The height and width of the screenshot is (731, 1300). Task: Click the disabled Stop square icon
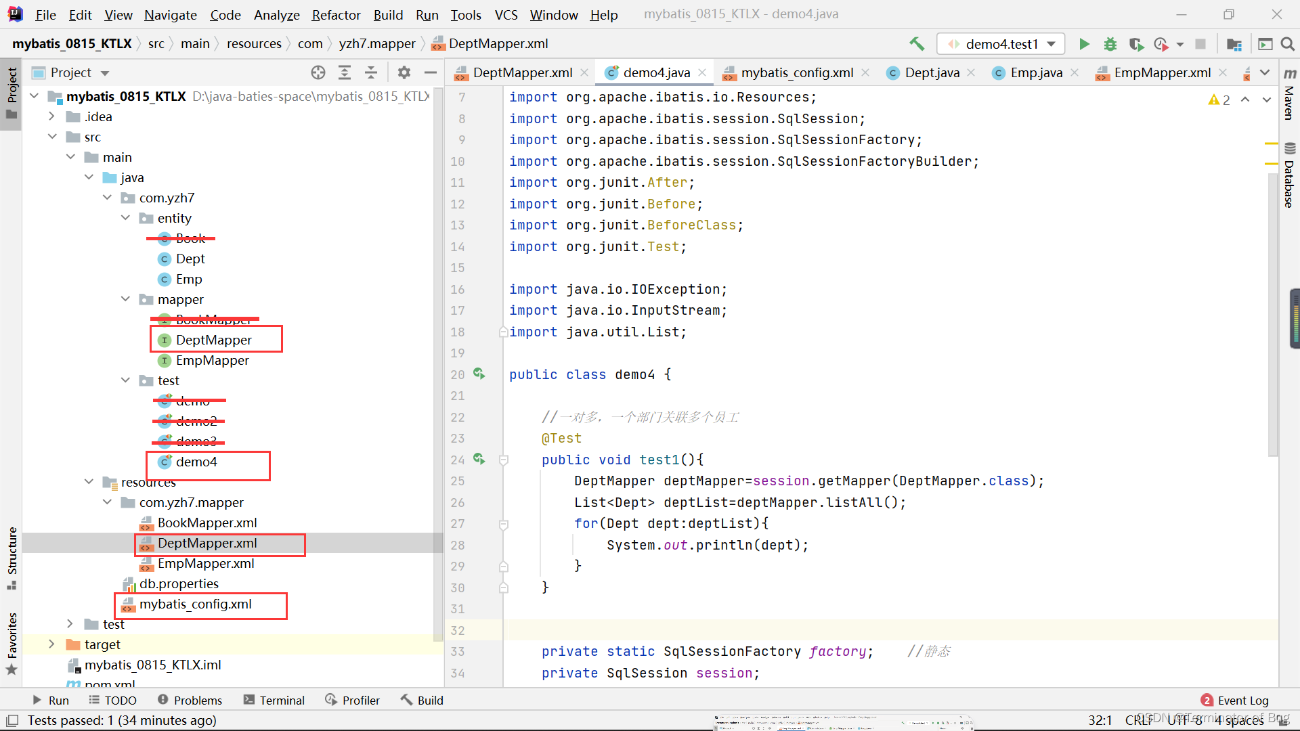coord(1200,44)
